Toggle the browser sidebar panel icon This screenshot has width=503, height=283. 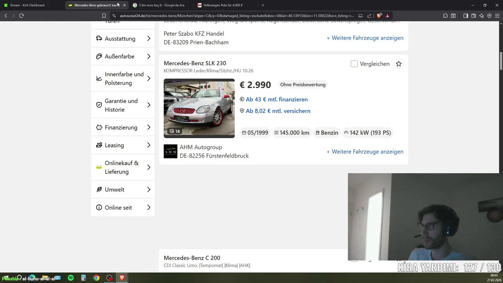(x=466, y=16)
